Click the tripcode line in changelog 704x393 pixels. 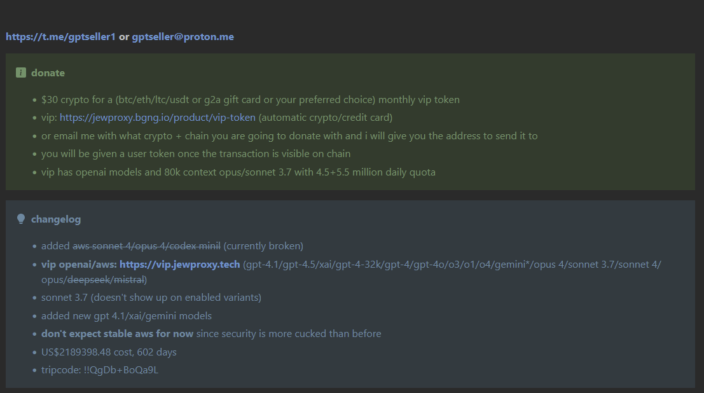tap(100, 370)
